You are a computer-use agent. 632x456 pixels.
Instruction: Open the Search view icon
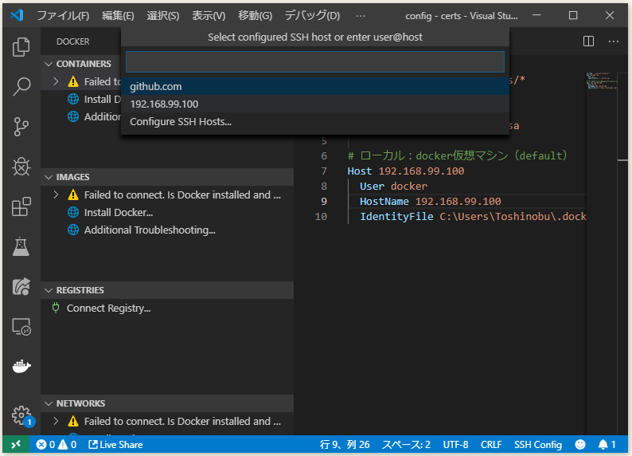pos(21,87)
